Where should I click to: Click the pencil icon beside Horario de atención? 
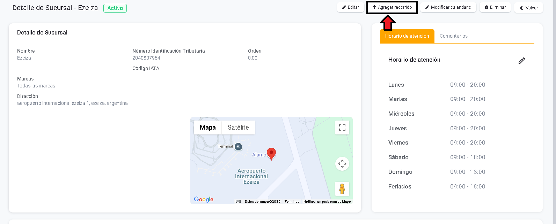pyautogui.click(x=521, y=61)
